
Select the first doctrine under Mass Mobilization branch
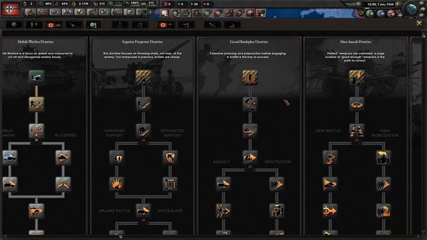384,157
